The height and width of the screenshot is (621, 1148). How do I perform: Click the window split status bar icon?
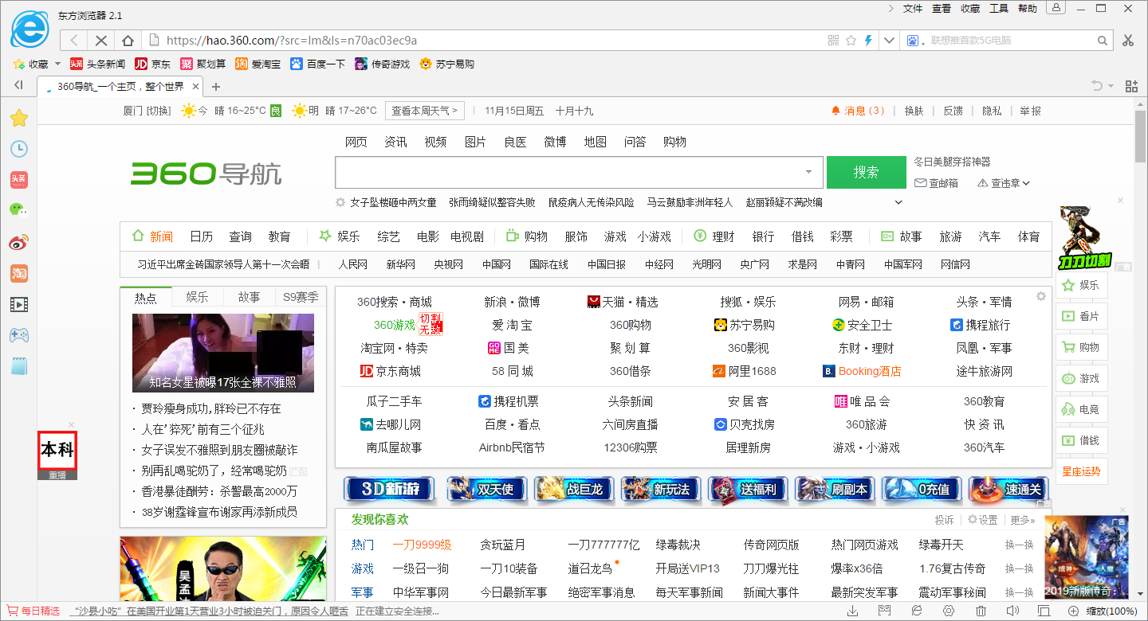[1044, 611]
